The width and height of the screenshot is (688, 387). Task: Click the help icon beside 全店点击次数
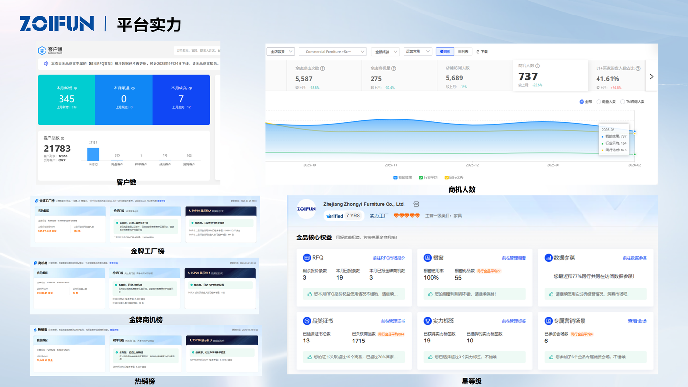(x=323, y=68)
